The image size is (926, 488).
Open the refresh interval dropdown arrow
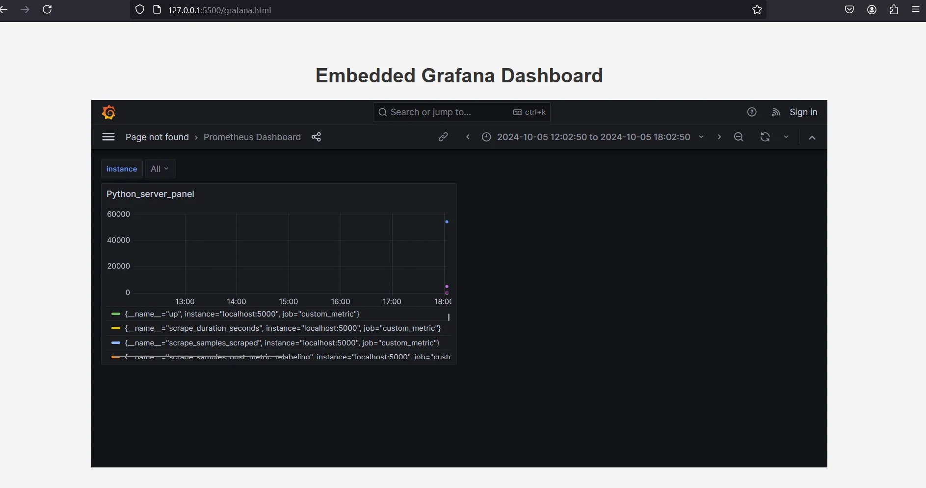click(786, 137)
